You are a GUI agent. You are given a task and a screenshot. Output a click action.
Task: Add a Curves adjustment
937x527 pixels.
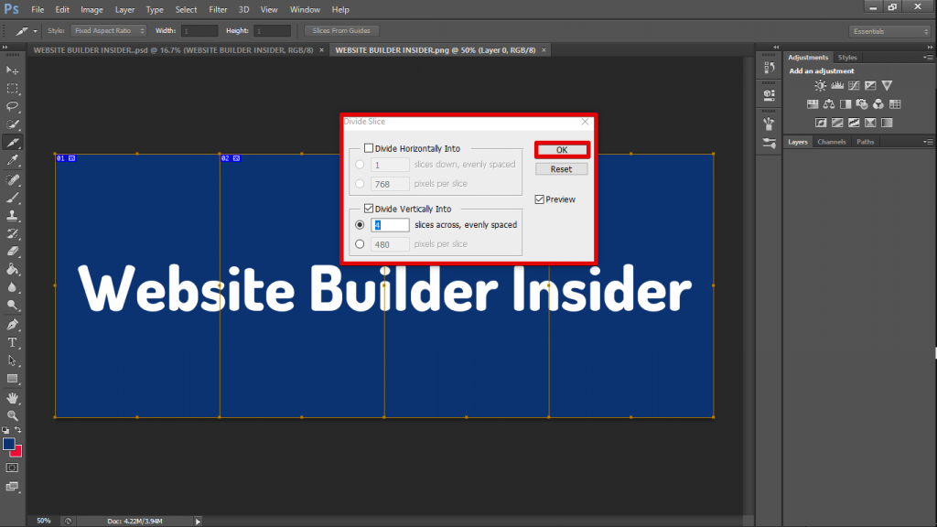pos(854,85)
